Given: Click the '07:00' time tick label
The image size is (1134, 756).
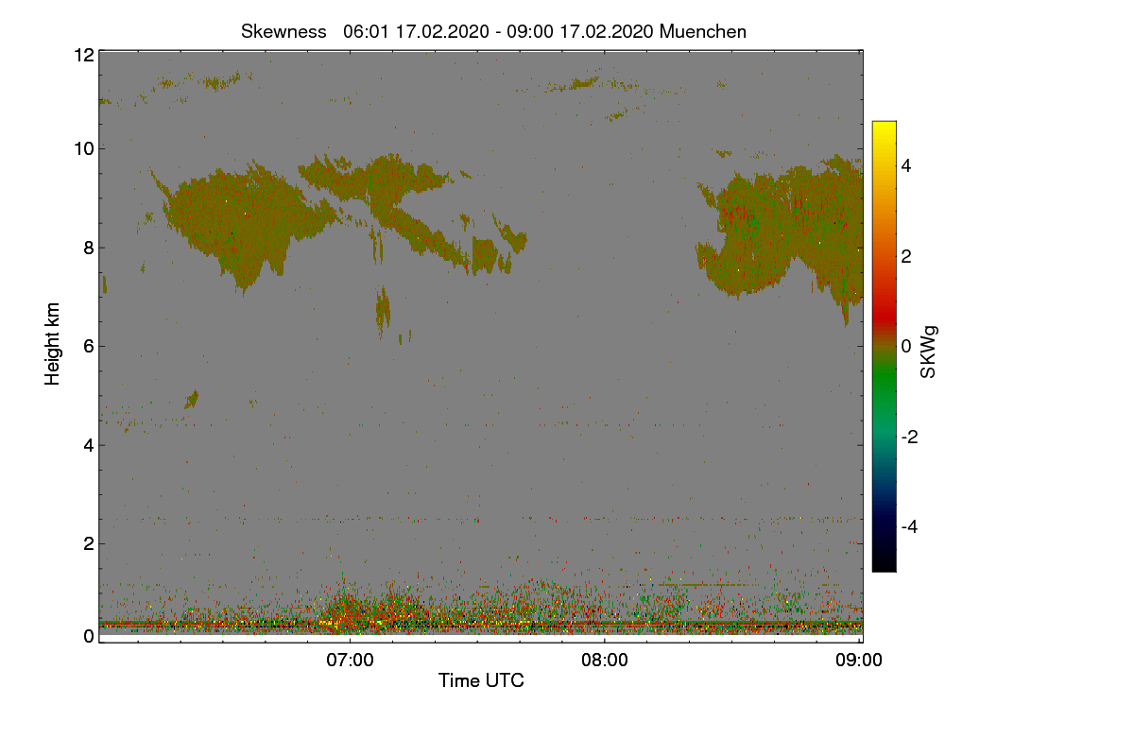Looking at the screenshot, I should 350,661.
